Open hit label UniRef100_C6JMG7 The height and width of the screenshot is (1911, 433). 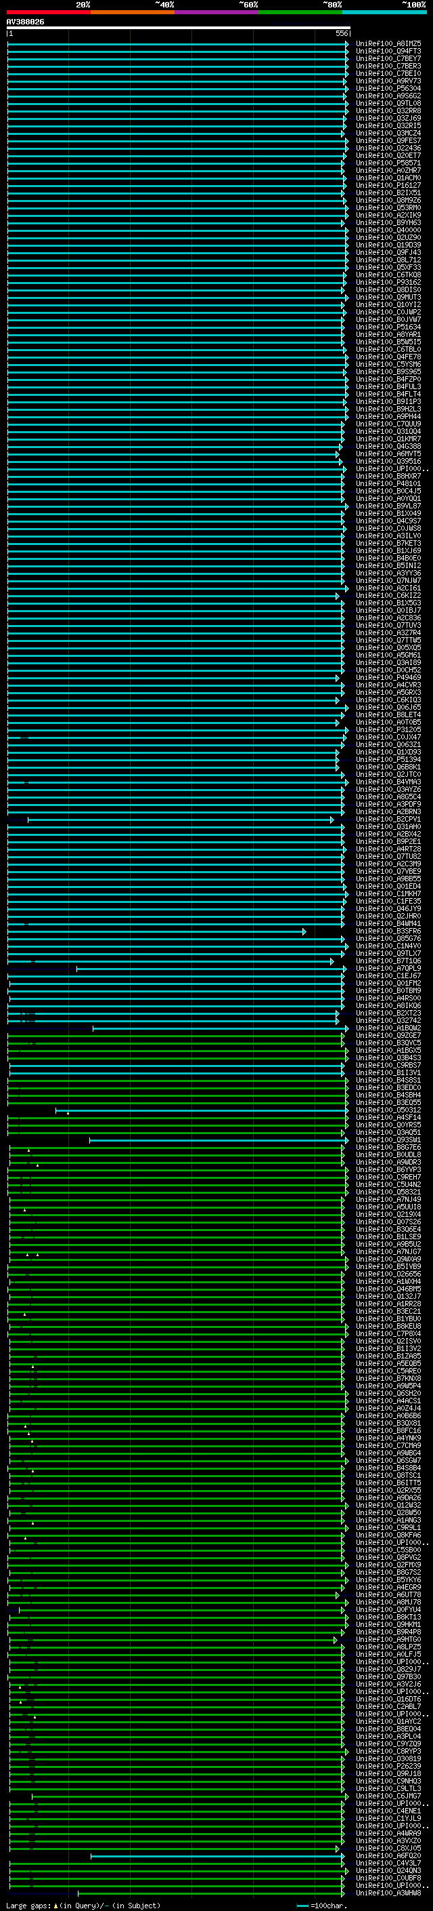(x=388, y=1796)
